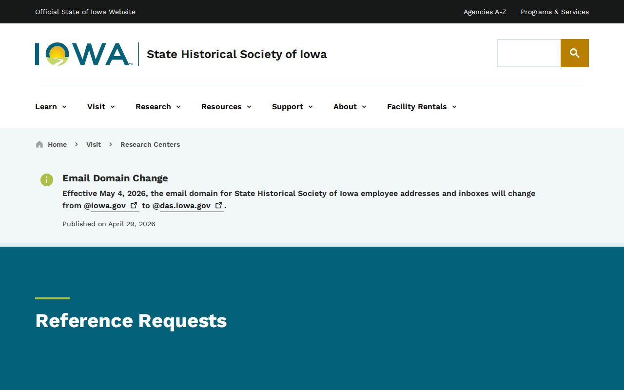Click State Historical Society of Iowa title
This screenshot has width=624, height=390.
coord(237,54)
